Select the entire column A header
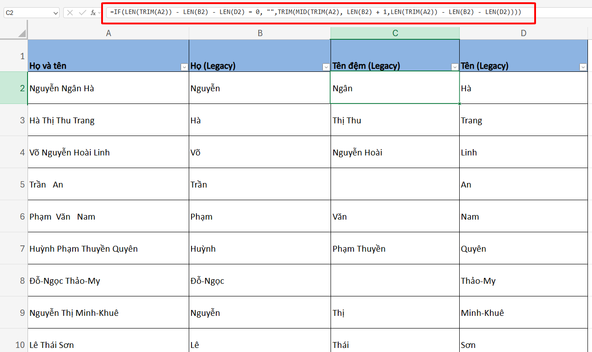This screenshot has width=592, height=352. pyautogui.click(x=108, y=33)
